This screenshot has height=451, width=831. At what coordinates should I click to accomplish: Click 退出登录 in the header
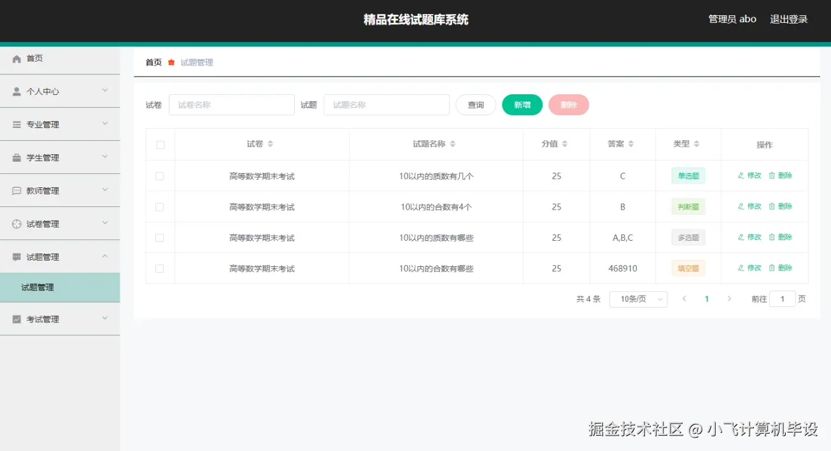(788, 19)
